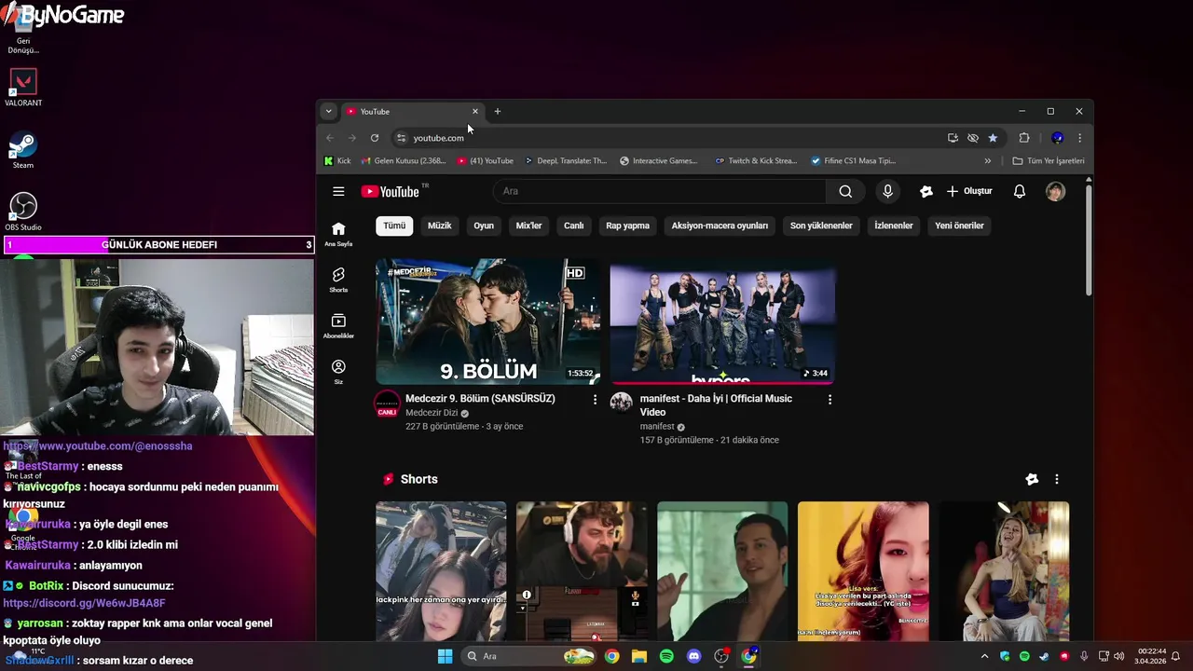Select Son yüklenenler filter chip

pyautogui.click(x=821, y=226)
